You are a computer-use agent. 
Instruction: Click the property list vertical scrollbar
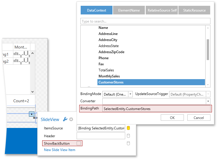[x=208, y=49]
